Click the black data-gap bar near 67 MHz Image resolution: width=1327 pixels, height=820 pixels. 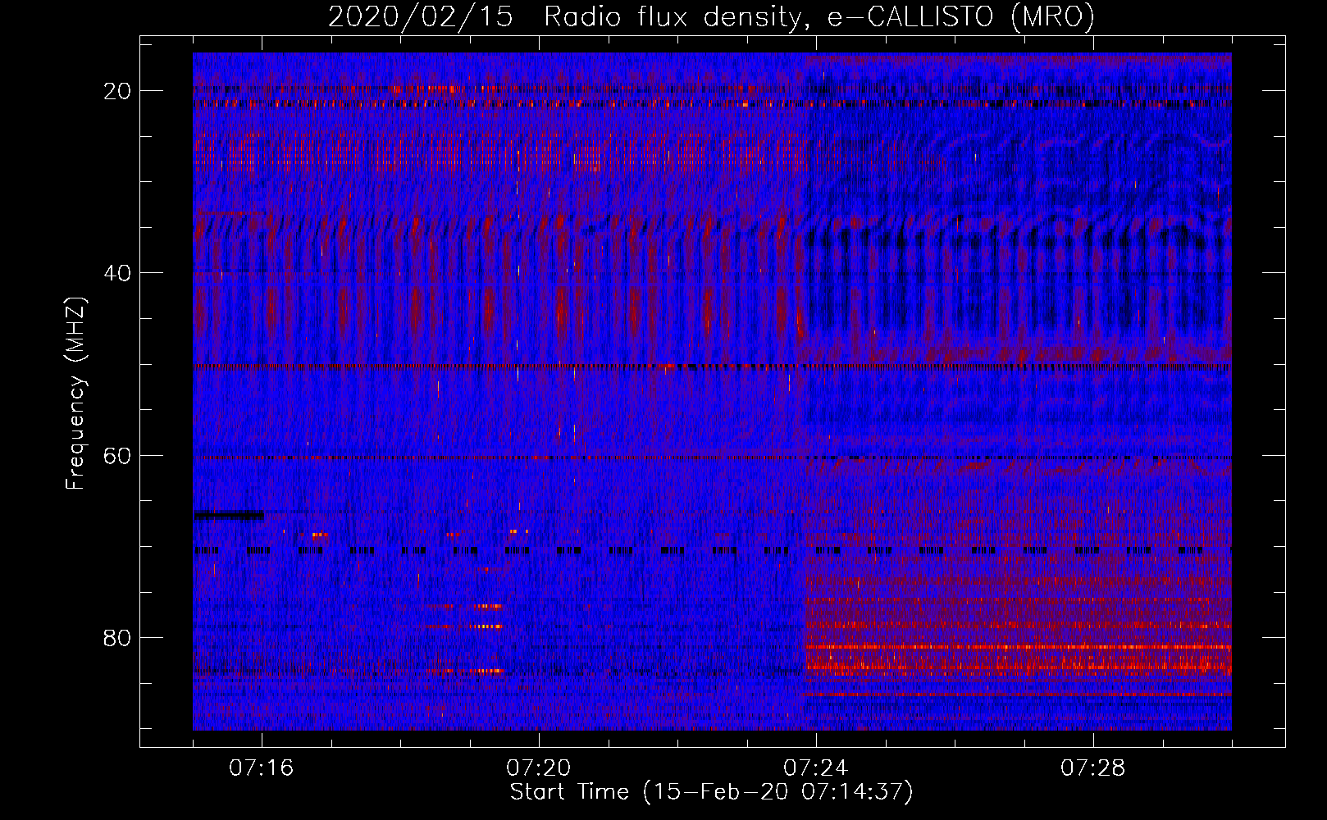229,515
